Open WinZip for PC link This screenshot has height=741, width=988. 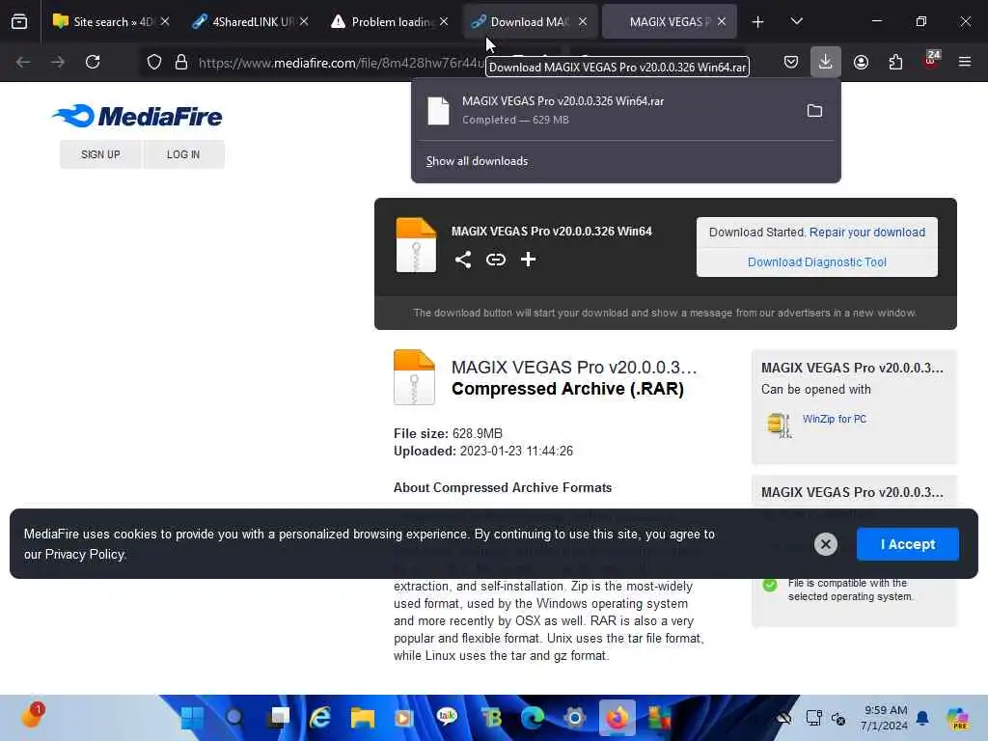coord(835,419)
